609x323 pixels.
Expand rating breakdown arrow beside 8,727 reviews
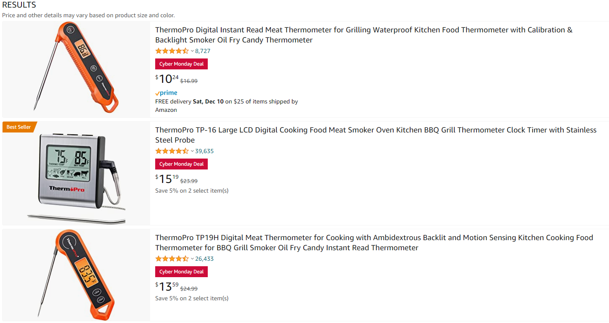[x=192, y=51]
